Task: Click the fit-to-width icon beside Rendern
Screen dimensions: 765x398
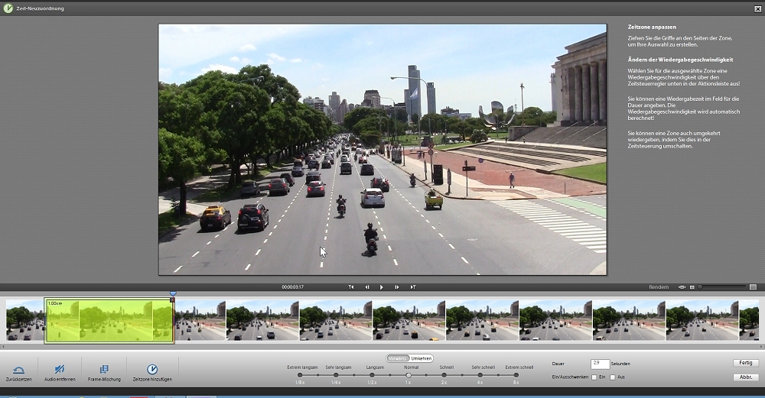Action: (682, 287)
